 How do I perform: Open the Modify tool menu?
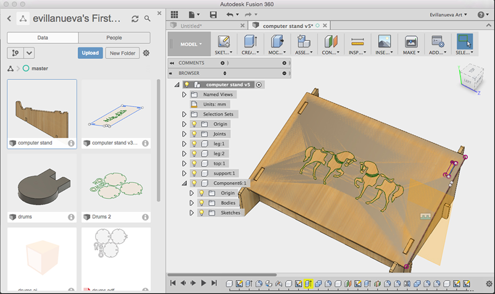click(x=277, y=44)
